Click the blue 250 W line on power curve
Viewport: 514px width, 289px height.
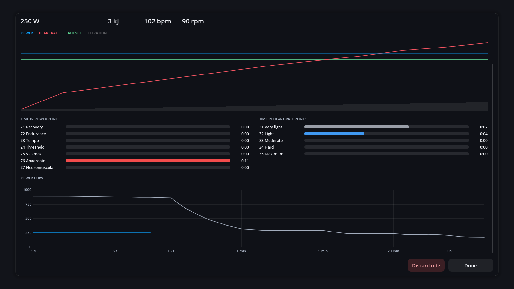coord(92,233)
